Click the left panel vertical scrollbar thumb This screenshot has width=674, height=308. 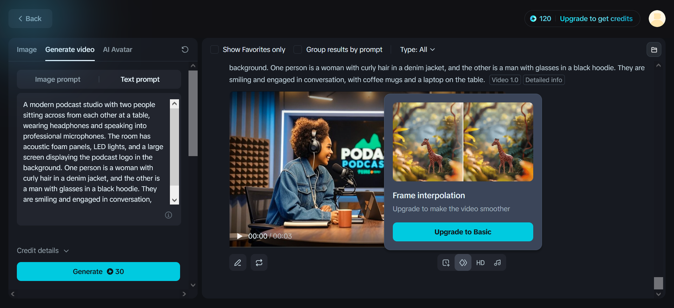click(193, 113)
